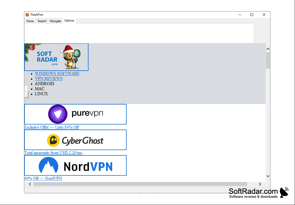This screenshot has height=205, width=295.
Task: Click the vertical scrollbar up arrow
Action: click(x=268, y=49)
